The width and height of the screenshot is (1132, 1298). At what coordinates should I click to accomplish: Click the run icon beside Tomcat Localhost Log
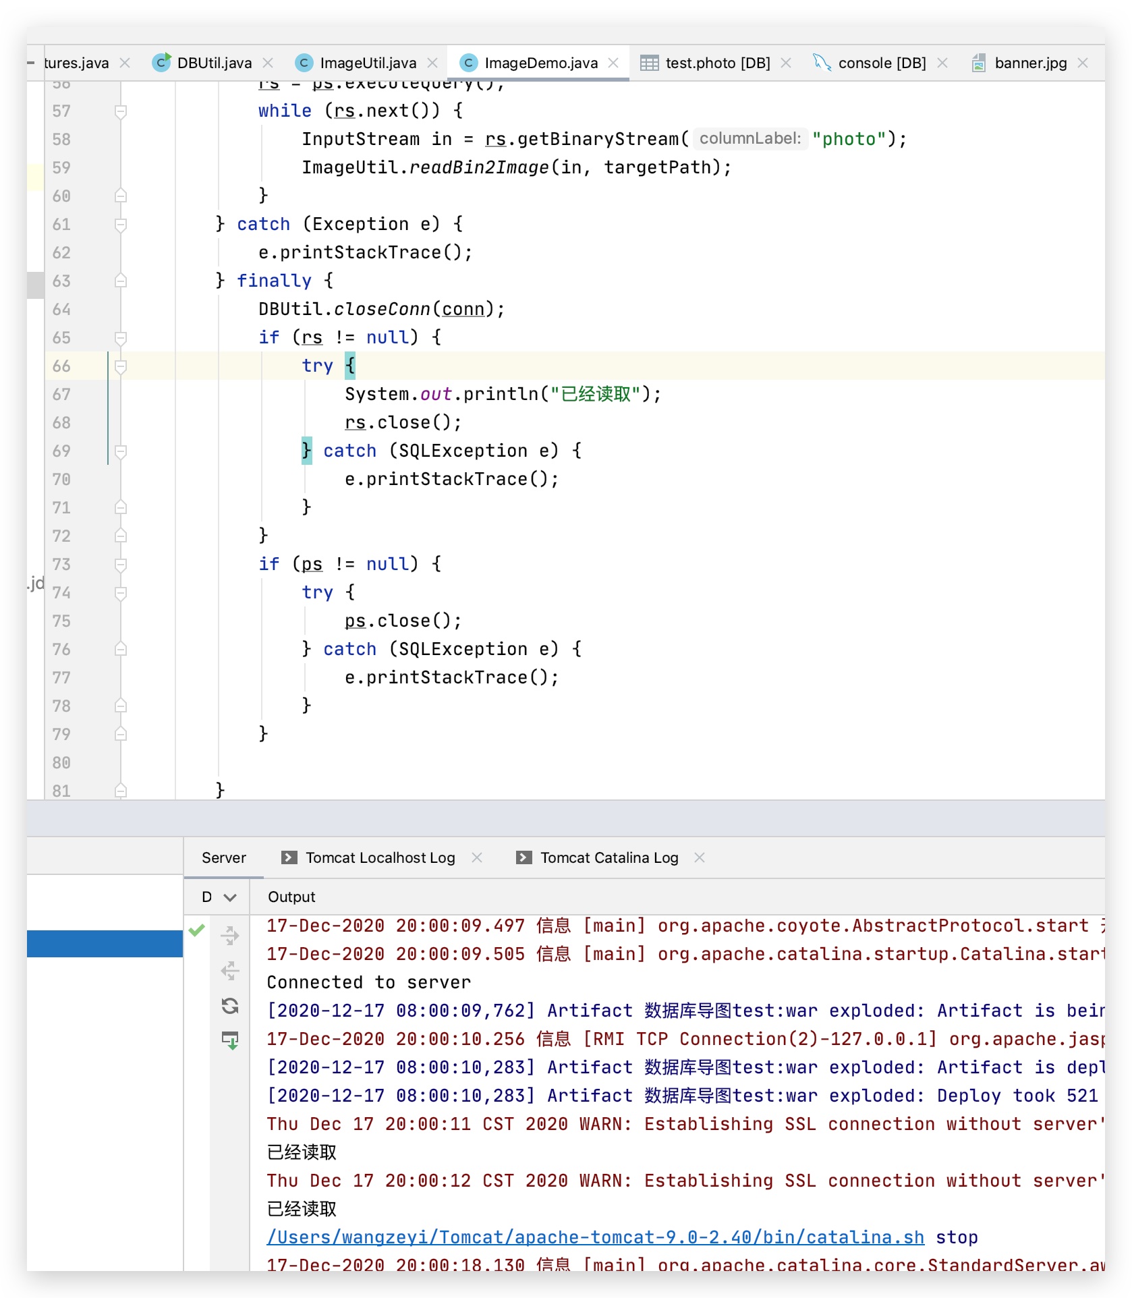tap(289, 857)
